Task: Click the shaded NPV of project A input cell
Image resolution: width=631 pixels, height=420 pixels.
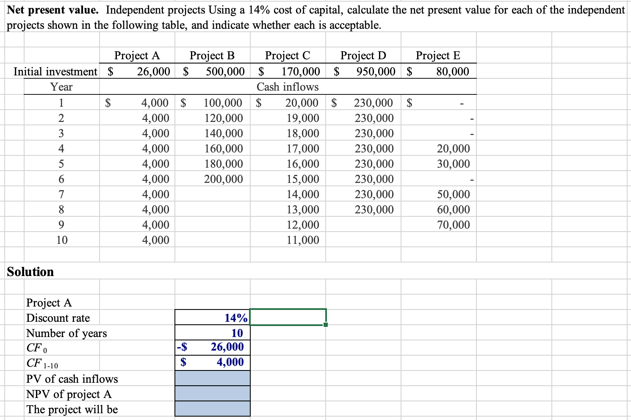Action: (x=212, y=393)
